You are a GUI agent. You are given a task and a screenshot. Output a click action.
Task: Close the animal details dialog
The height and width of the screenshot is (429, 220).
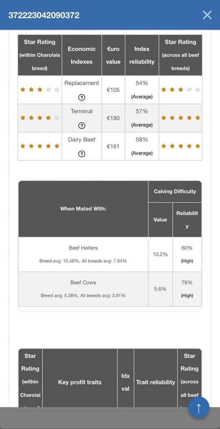(x=207, y=15)
